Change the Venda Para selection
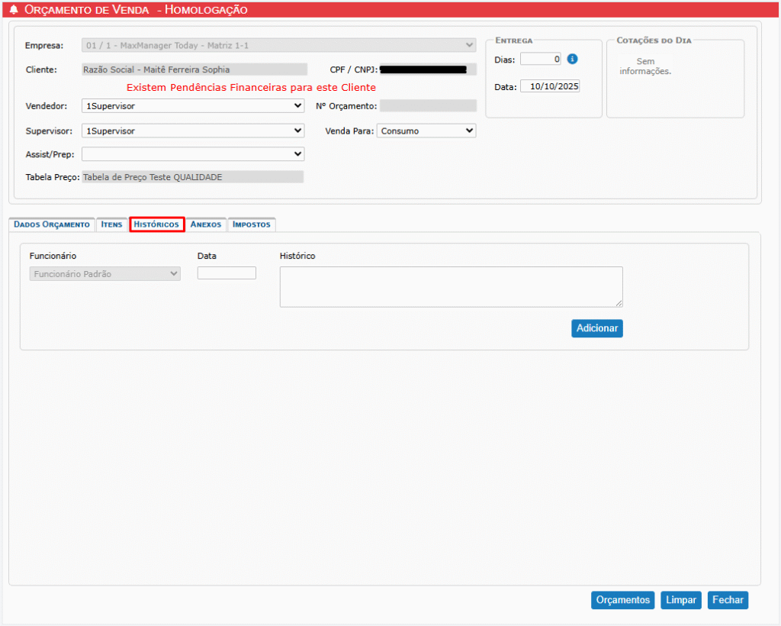 (426, 131)
